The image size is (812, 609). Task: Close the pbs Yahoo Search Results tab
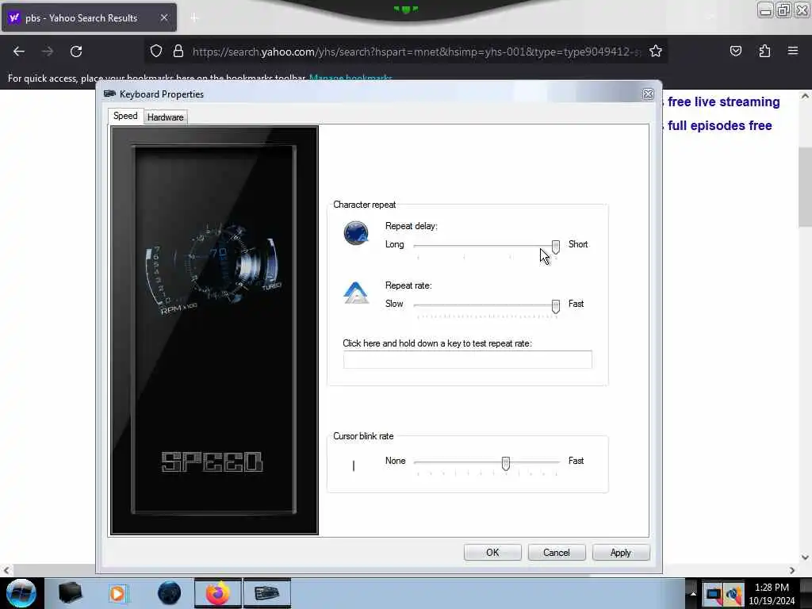163,17
